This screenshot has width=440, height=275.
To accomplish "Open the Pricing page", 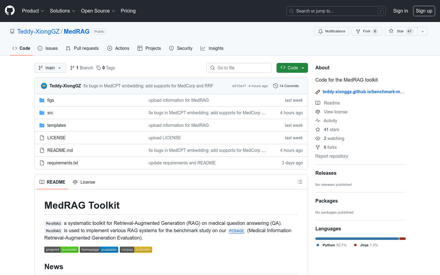I will 128,11.
